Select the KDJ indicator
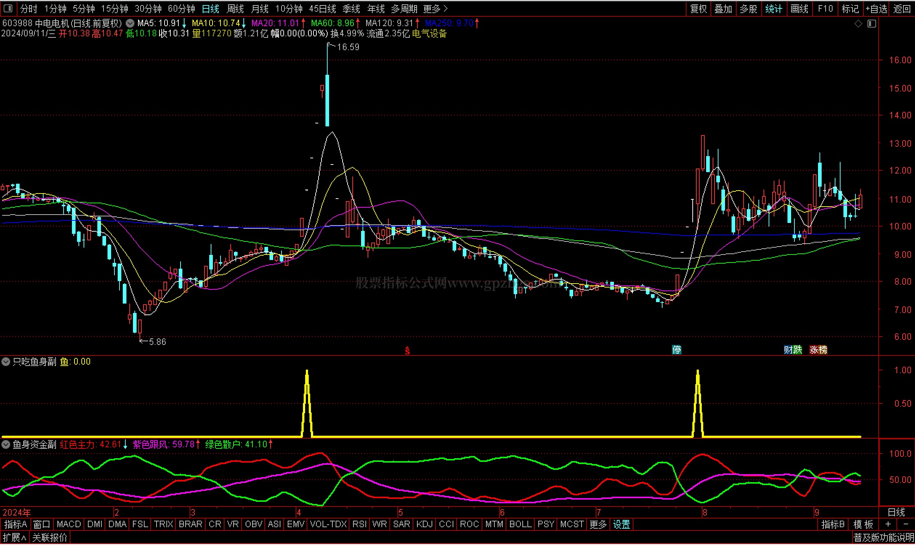This screenshot has height=545, width=915. 424,525
